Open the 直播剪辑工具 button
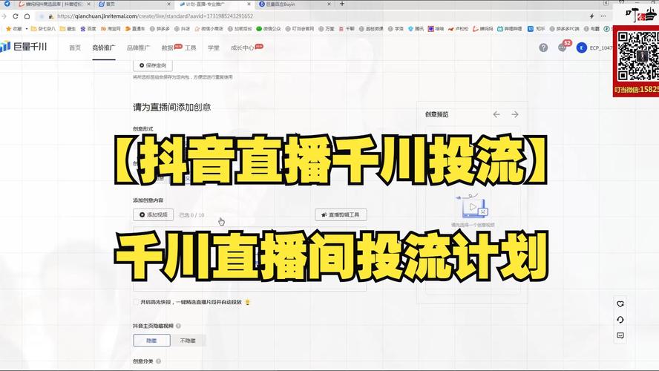This screenshot has height=371, width=659. (x=341, y=214)
